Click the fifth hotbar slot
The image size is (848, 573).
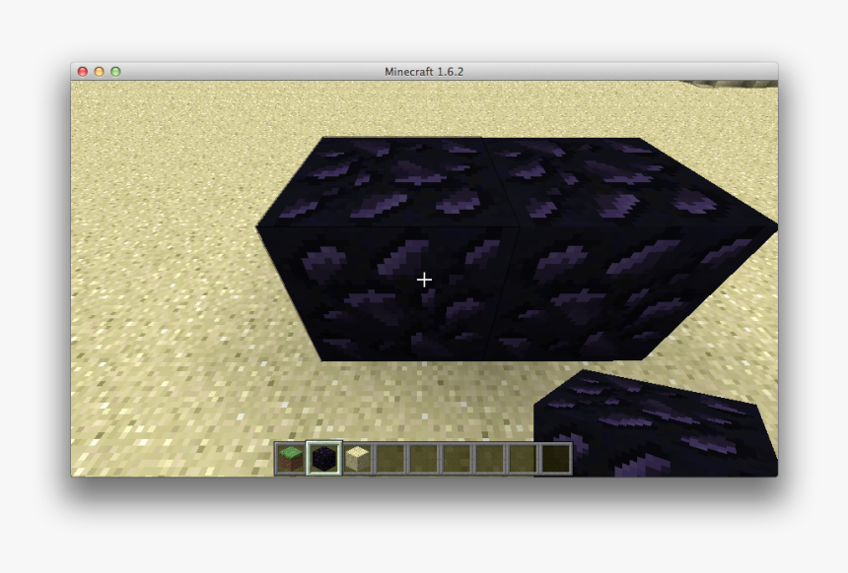pos(421,460)
